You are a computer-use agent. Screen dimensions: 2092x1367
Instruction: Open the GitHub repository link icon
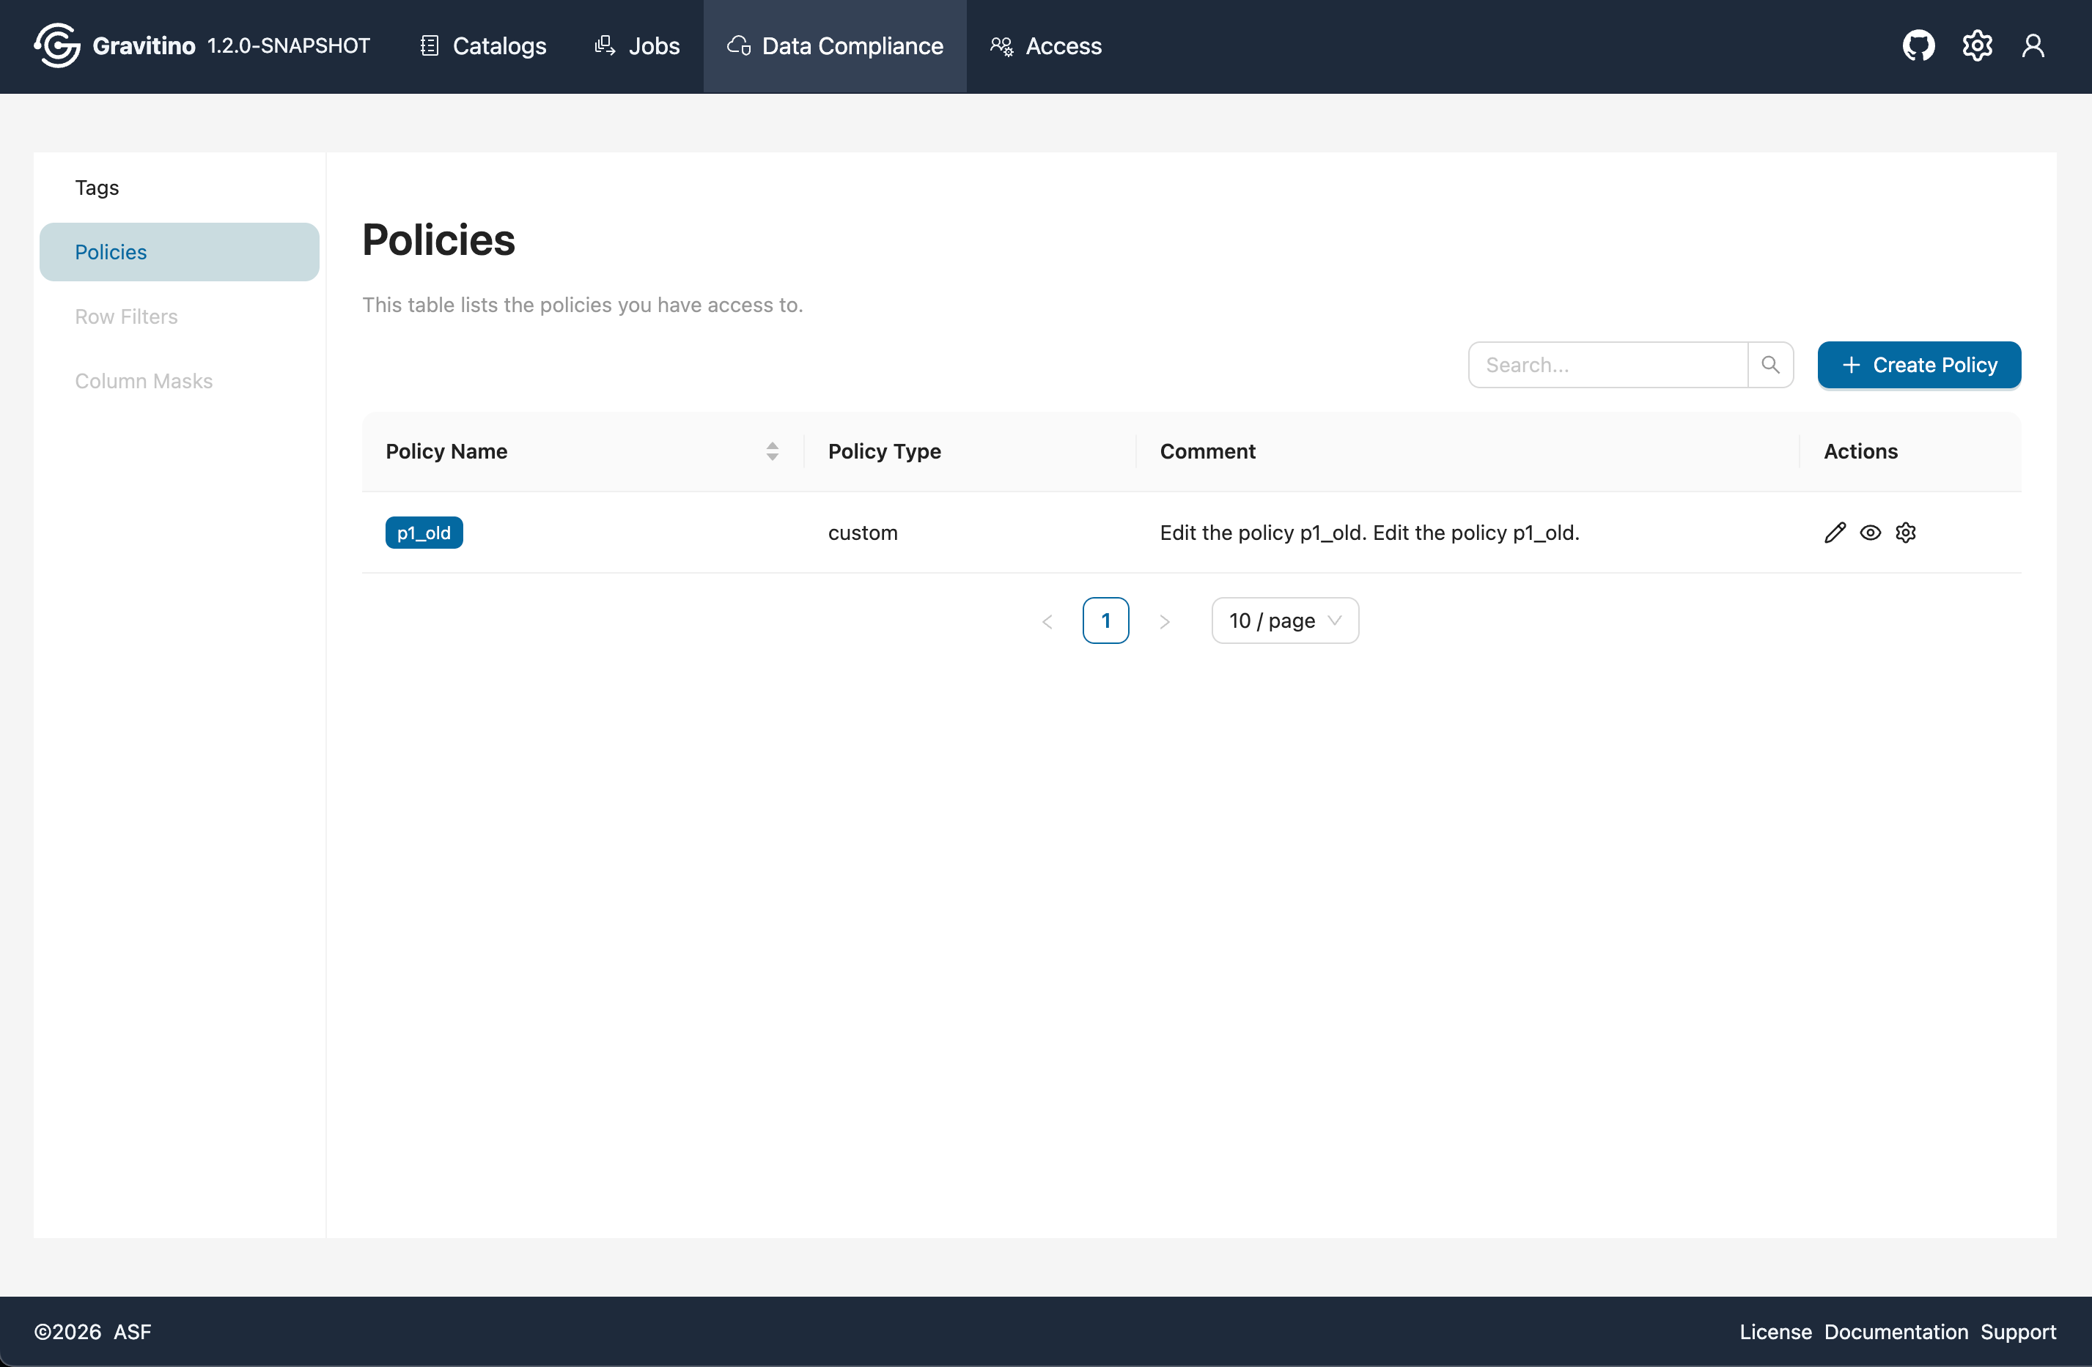click(1919, 45)
